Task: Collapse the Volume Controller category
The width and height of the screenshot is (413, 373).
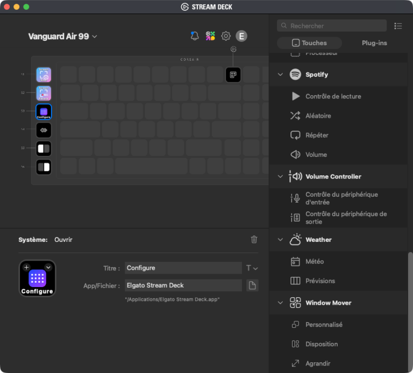Action: pyautogui.click(x=280, y=176)
